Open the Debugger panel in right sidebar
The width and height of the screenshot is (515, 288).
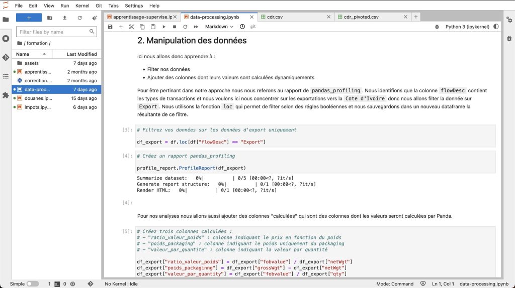point(509,39)
